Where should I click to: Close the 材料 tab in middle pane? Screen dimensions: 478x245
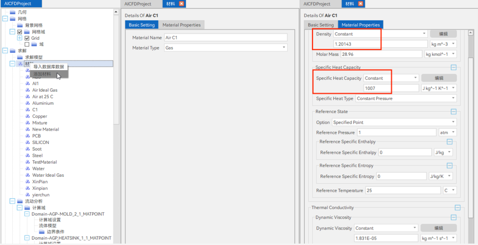coord(181,4)
